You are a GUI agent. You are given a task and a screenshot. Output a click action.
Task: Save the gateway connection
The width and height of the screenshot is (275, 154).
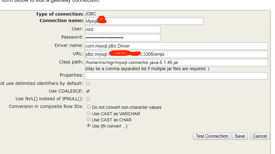point(240,136)
